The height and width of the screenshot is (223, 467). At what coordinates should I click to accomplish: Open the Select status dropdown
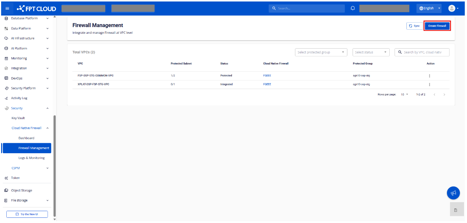tap(371, 52)
